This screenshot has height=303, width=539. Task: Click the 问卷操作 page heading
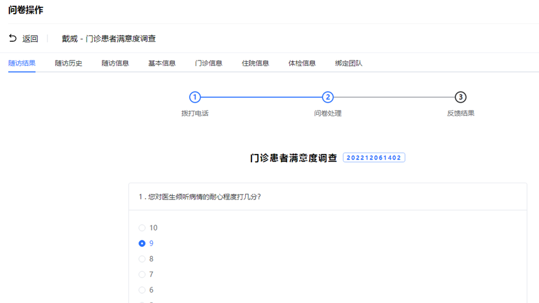26,10
